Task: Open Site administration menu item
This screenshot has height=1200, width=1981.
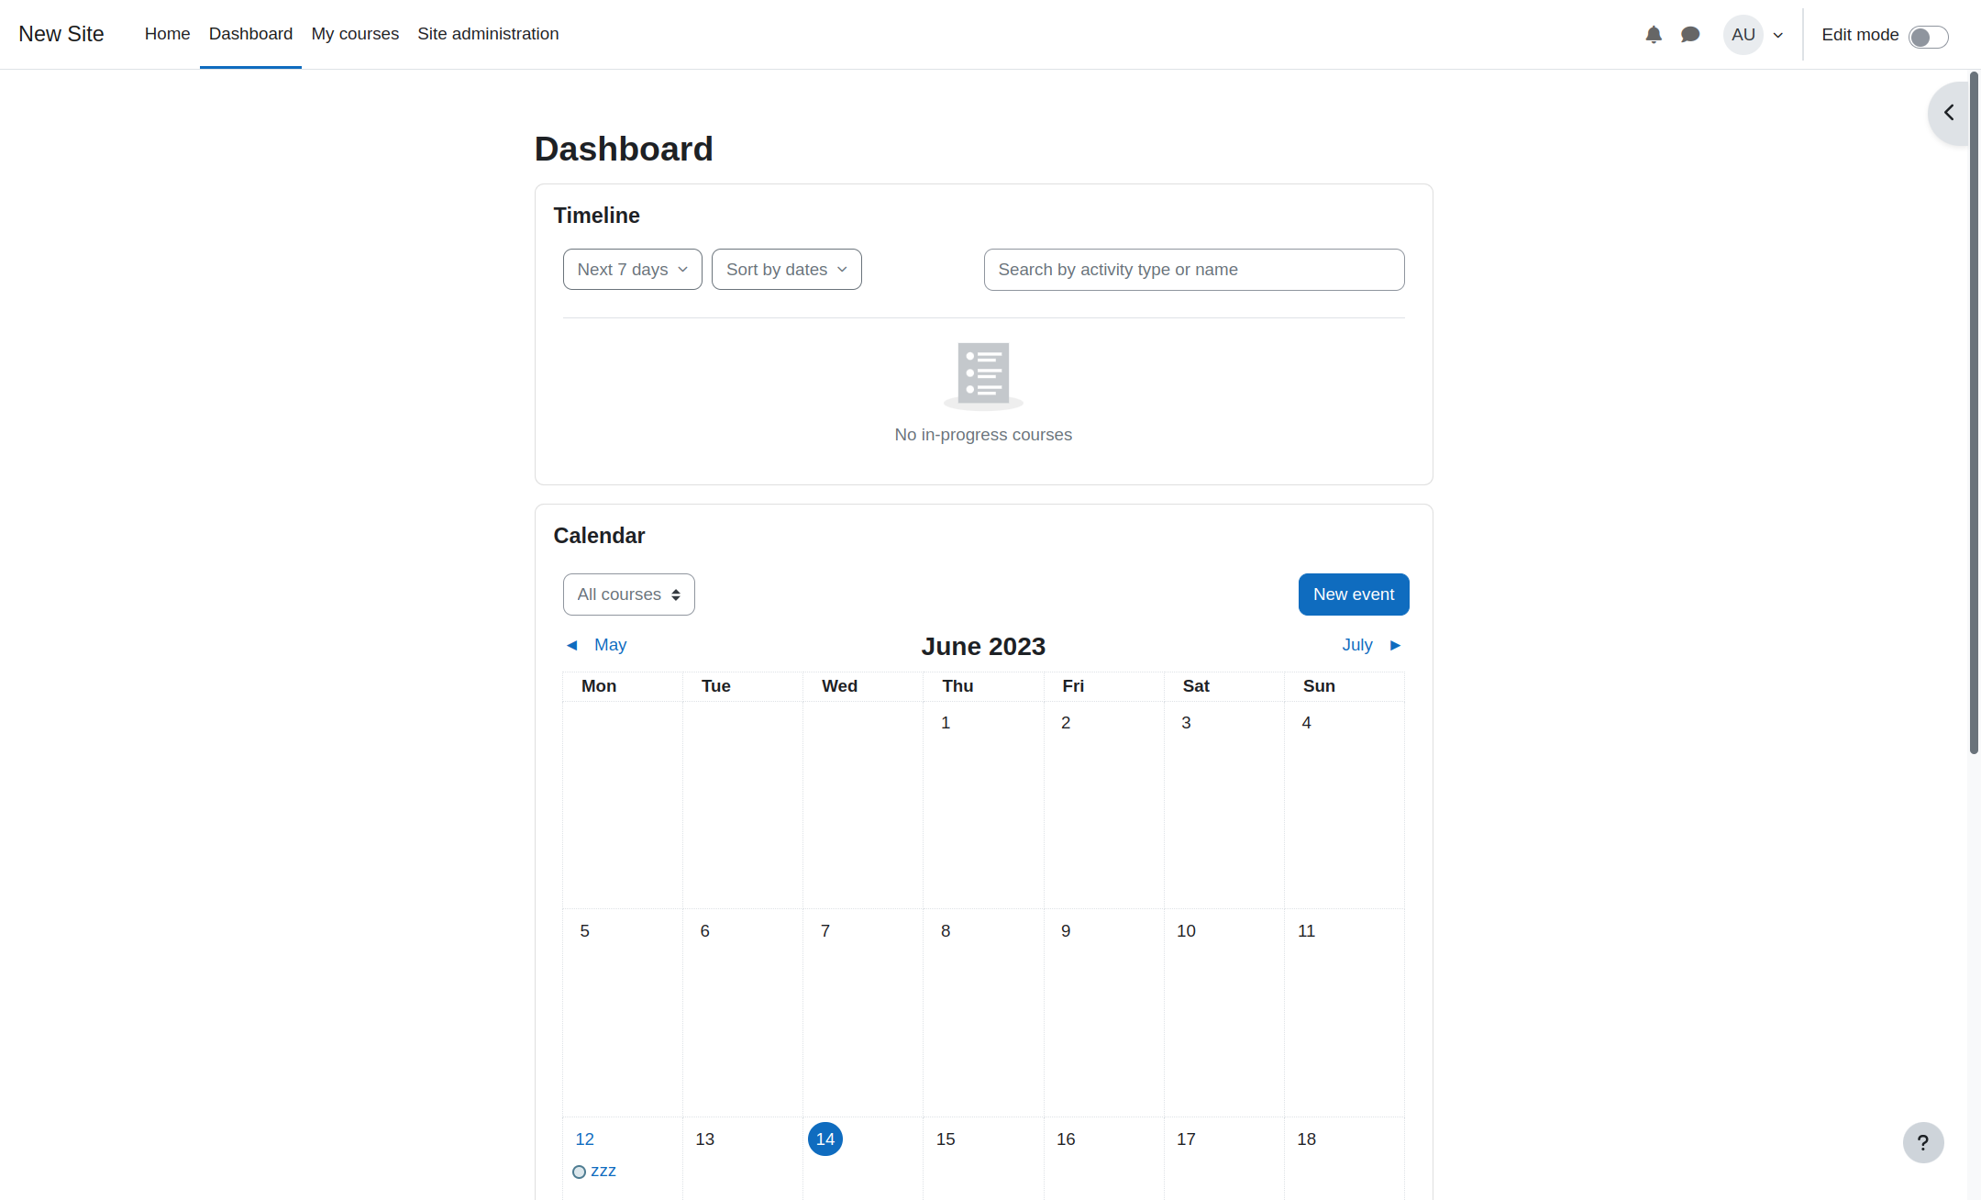Action: [488, 34]
